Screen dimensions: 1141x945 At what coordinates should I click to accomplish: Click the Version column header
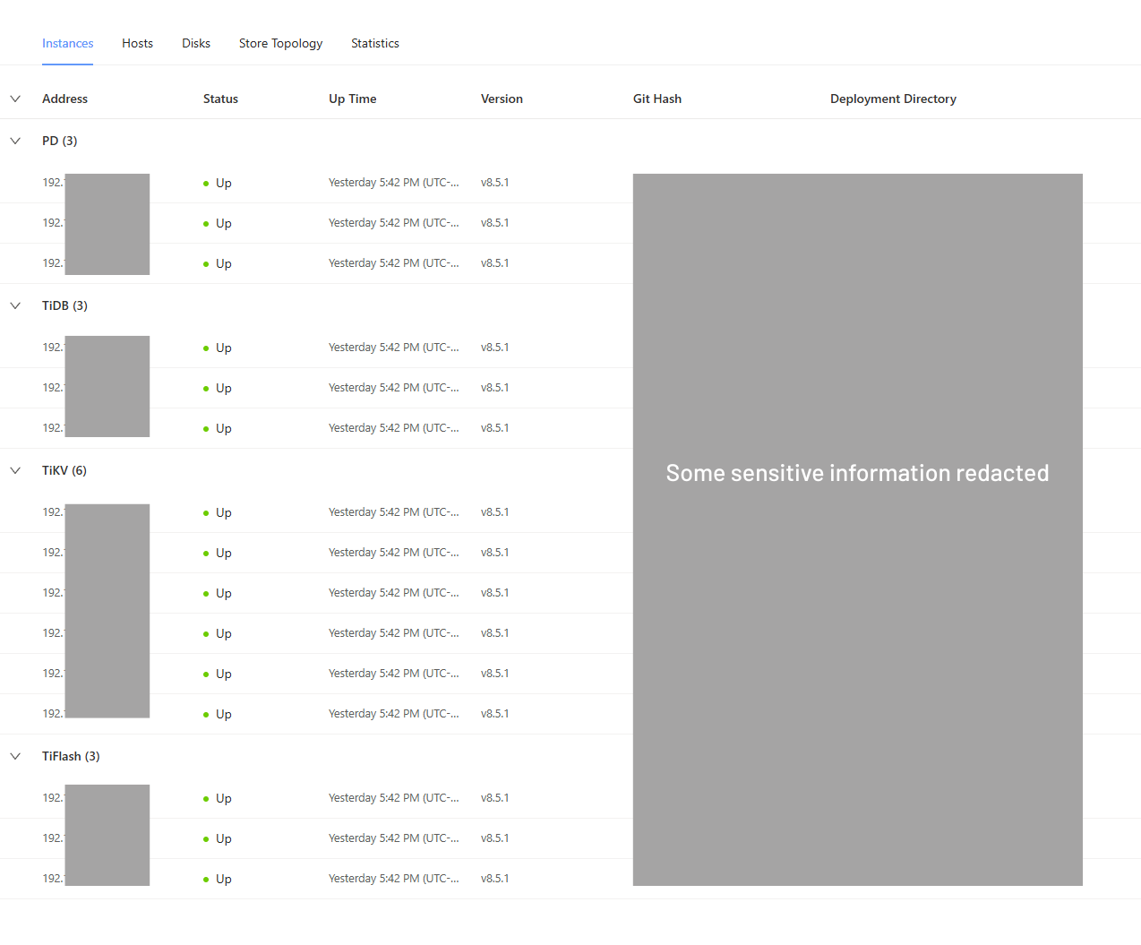(x=502, y=99)
